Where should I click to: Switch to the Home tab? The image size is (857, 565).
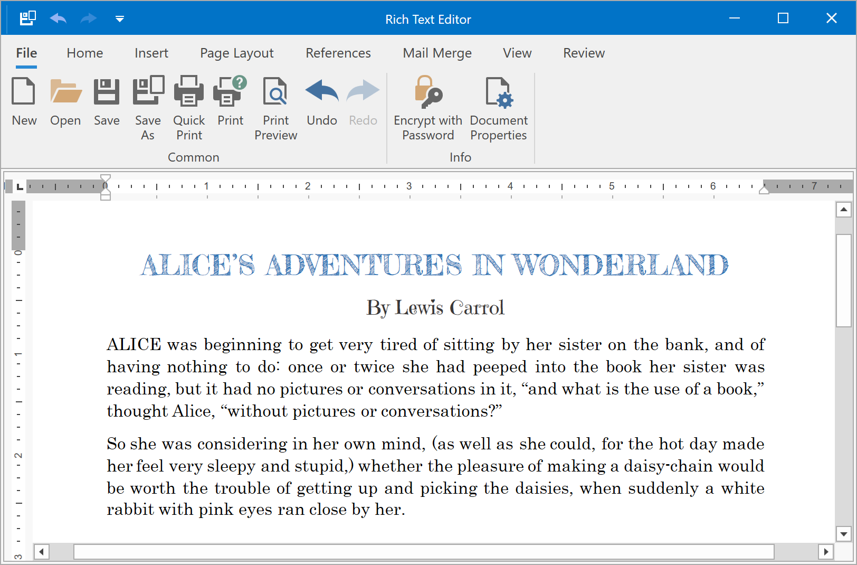tap(85, 53)
